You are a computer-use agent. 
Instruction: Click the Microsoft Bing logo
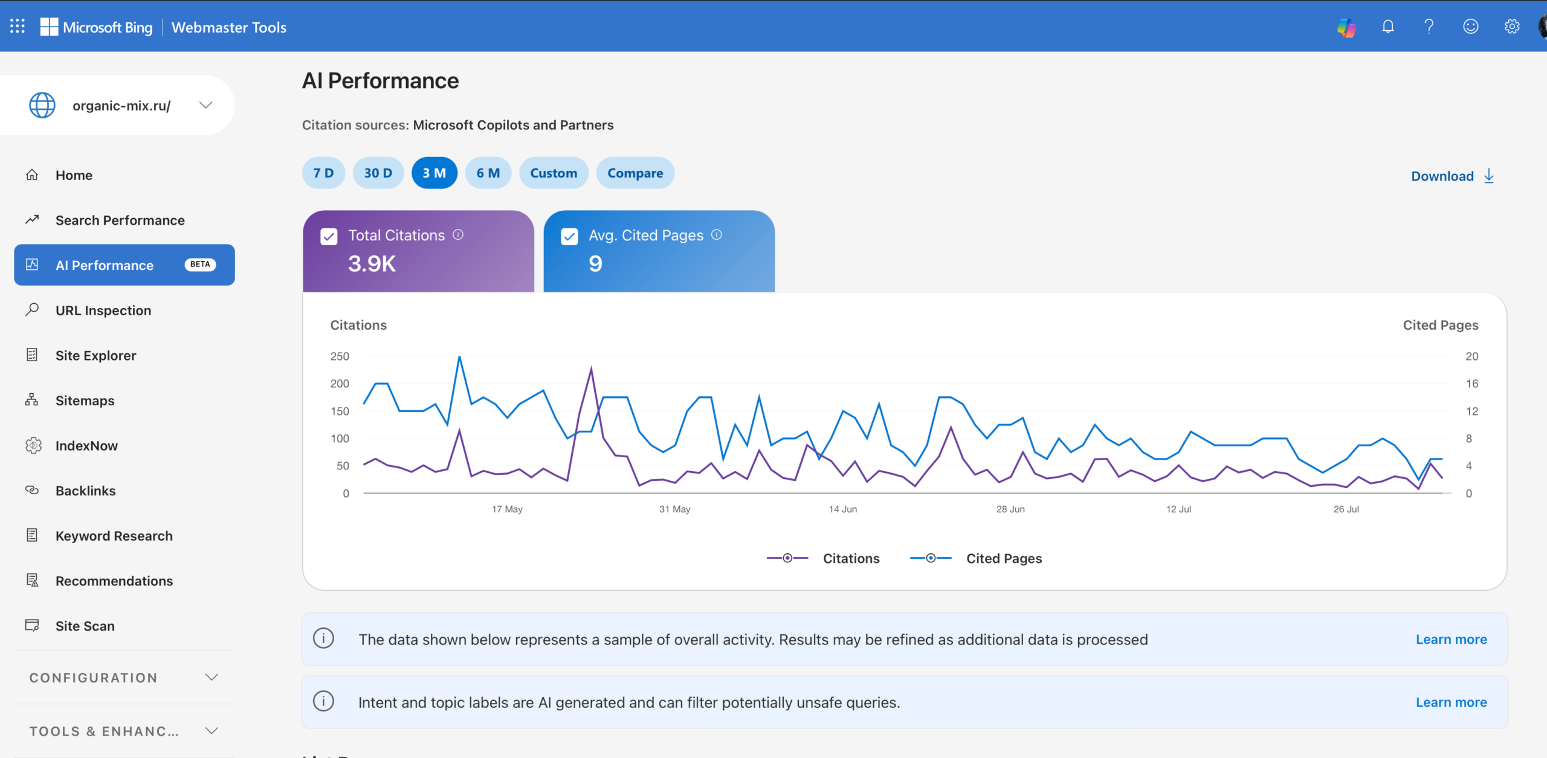pyautogui.click(x=97, y=27)
